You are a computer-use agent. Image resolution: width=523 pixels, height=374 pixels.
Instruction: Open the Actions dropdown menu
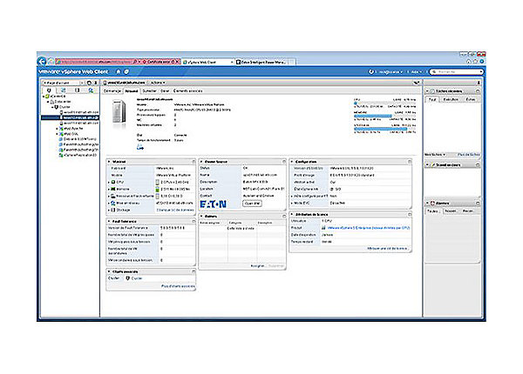159,81
